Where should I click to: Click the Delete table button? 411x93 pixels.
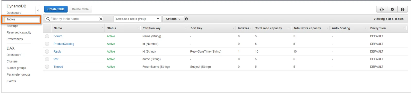point(80,9)
